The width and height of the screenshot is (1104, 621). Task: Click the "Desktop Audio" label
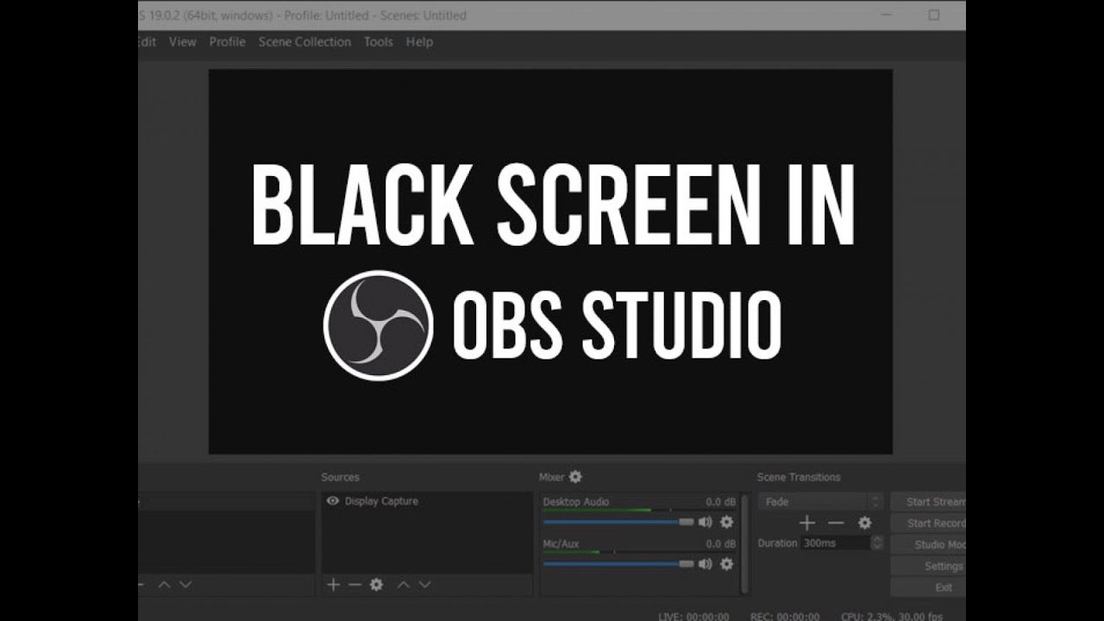575,502
